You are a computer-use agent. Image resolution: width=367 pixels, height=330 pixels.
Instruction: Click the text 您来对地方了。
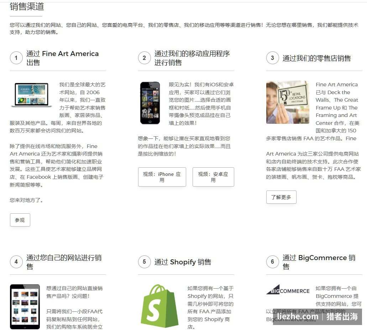26,200
